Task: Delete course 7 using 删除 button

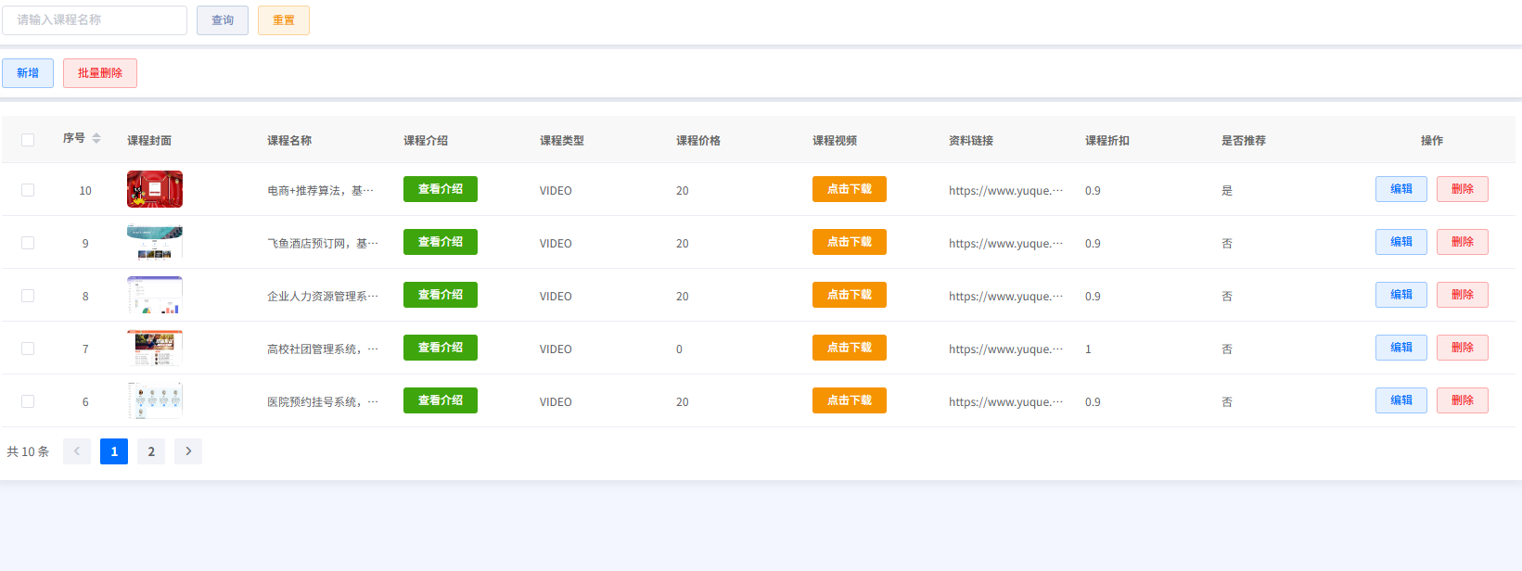Action: tap(1462, 348)
